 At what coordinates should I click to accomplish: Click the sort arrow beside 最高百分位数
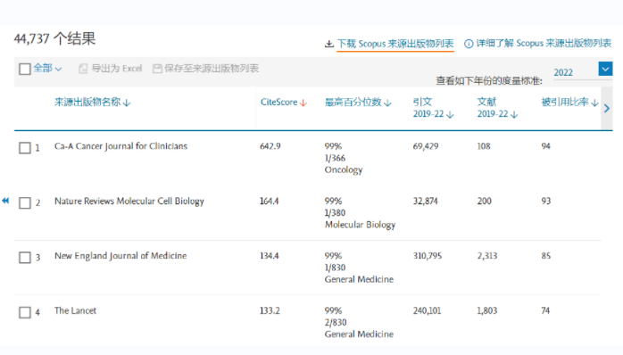tap(387, 103)
